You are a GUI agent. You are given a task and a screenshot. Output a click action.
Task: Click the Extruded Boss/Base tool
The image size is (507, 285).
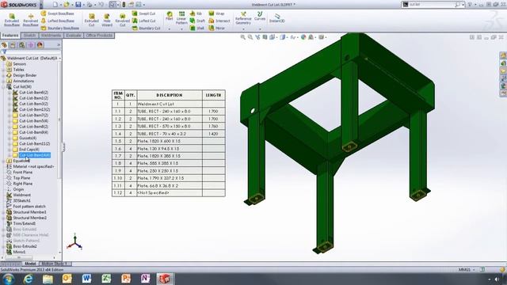coord(12,20)
